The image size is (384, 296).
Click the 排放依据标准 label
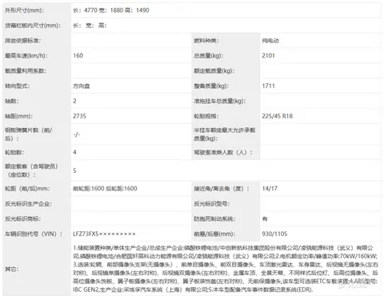click(23, 41)
